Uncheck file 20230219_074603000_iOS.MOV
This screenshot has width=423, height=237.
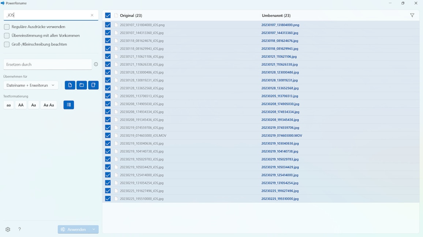click(108, 135)
